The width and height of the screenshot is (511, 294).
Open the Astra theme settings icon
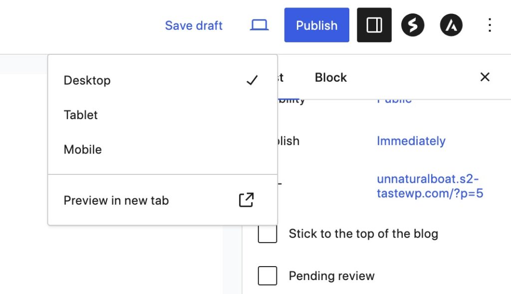tap(451, 25)
